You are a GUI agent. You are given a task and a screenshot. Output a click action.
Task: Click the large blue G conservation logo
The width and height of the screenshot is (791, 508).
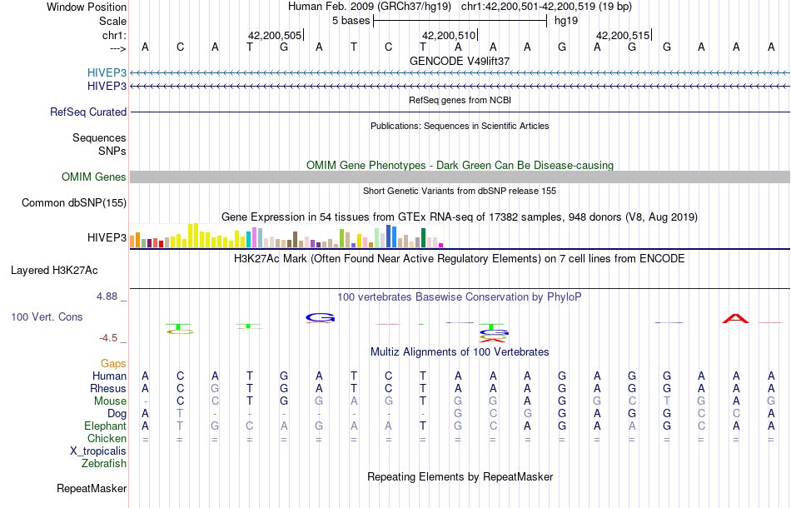[x=320, y=317]
